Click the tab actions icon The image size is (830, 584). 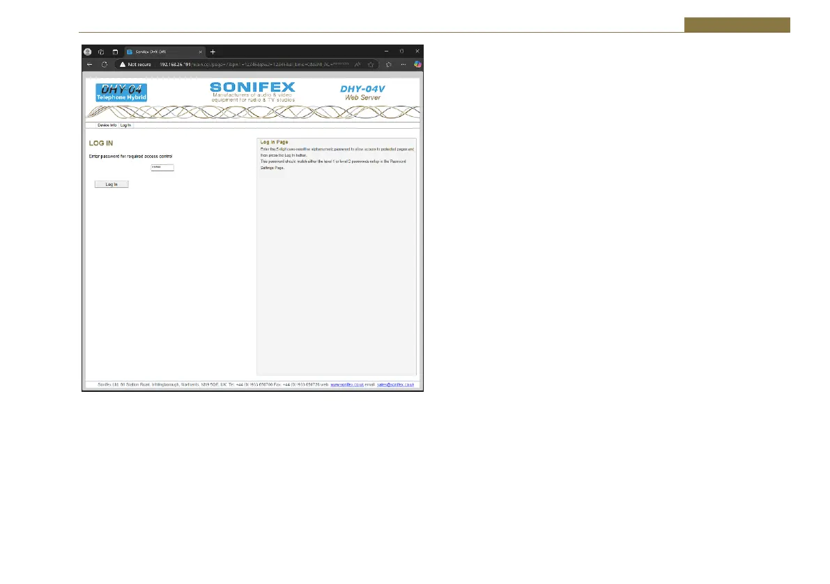tap(115, 52)
